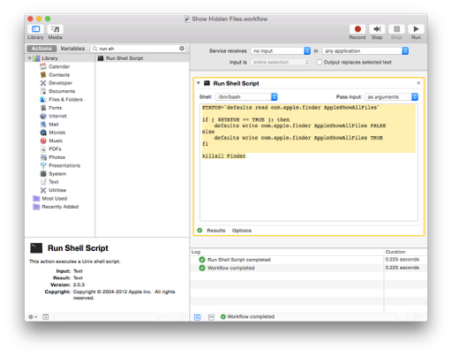
Task: Select Documents category
Action: (x=62, y=91)
